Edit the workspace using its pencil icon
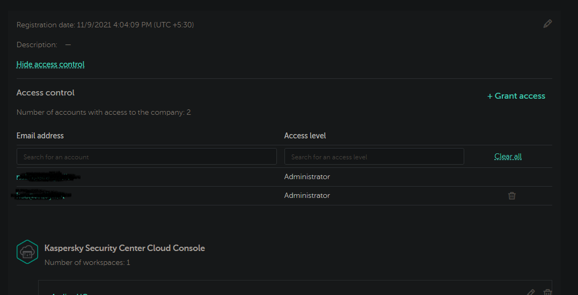The image size is (578, 295). pos(531,292)
